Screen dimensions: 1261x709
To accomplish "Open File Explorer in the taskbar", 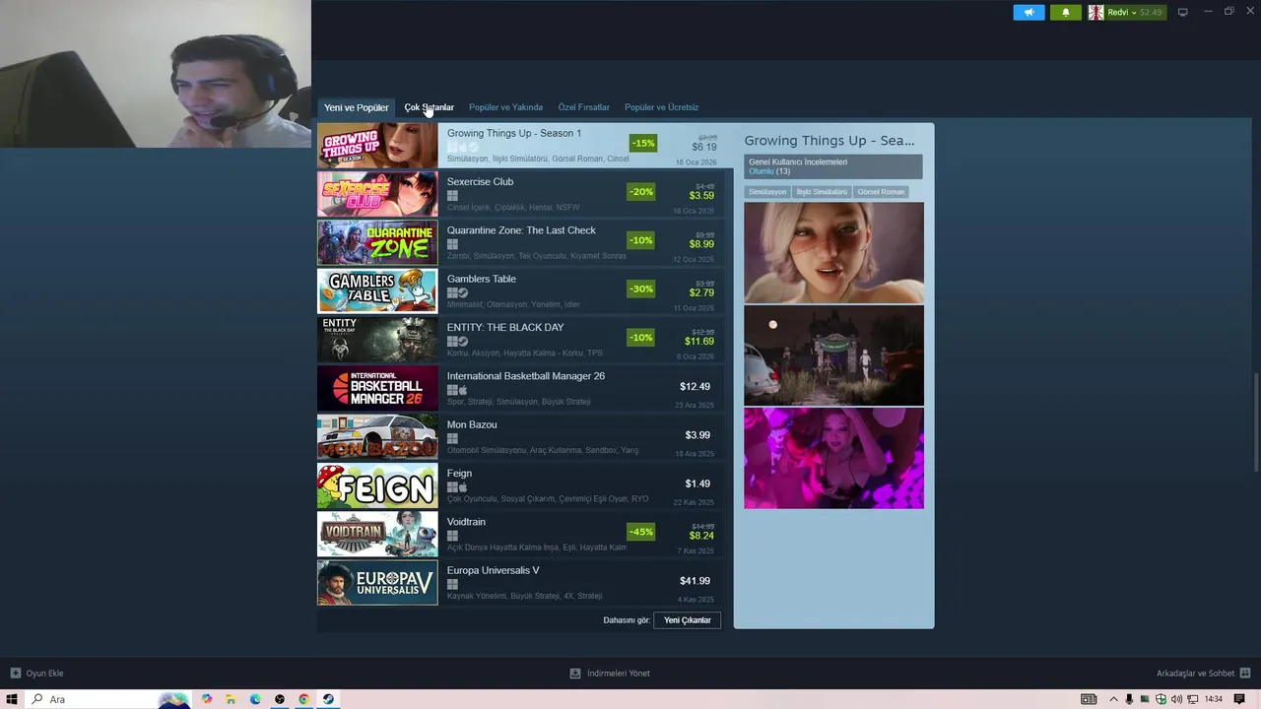I will [x=231, y=699].
